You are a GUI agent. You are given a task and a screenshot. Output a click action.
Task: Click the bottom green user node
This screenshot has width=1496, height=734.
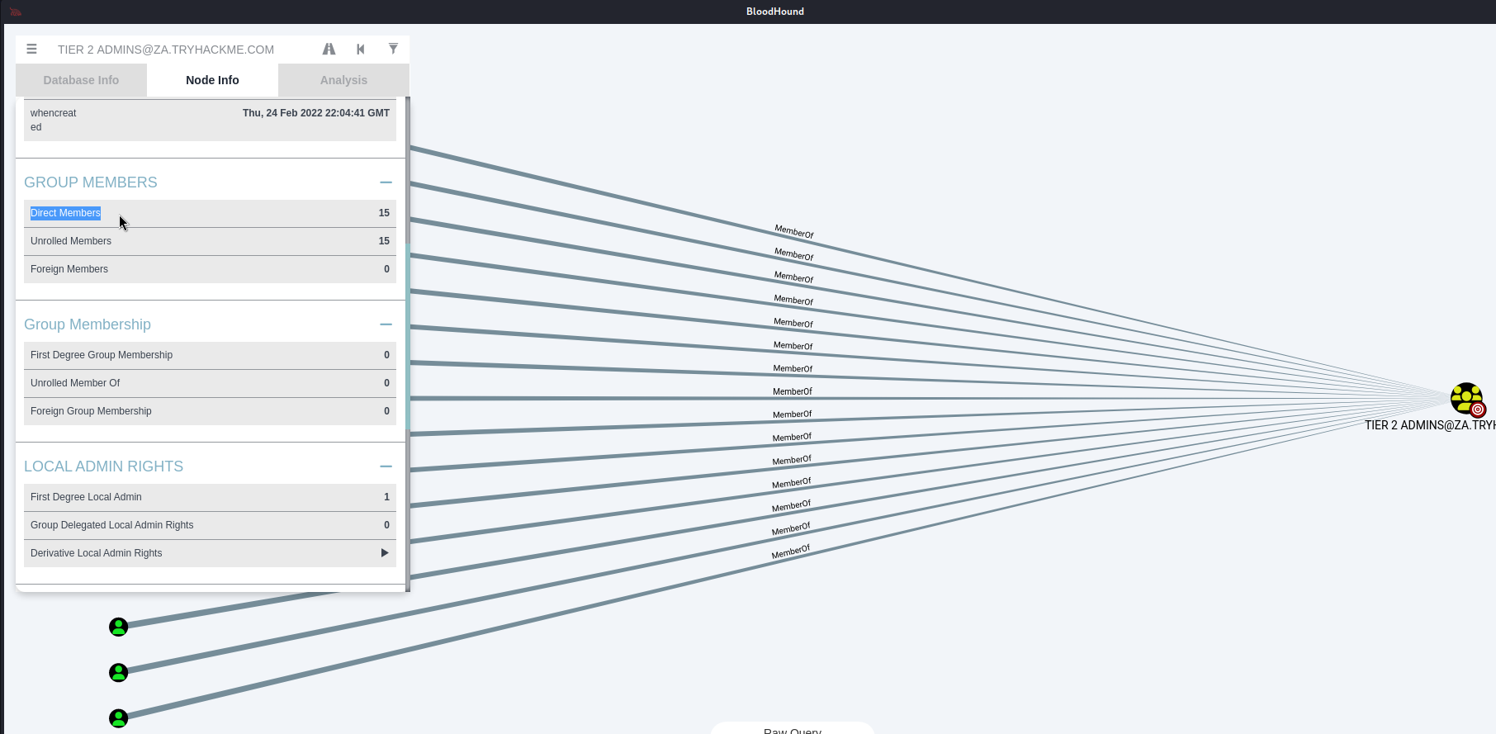point(119,718)
